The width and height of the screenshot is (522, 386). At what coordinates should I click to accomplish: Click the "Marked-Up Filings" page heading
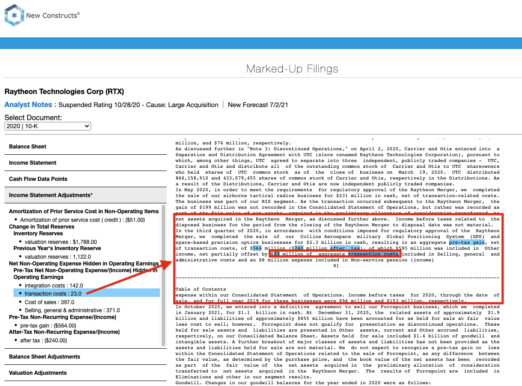coord(292,69)
